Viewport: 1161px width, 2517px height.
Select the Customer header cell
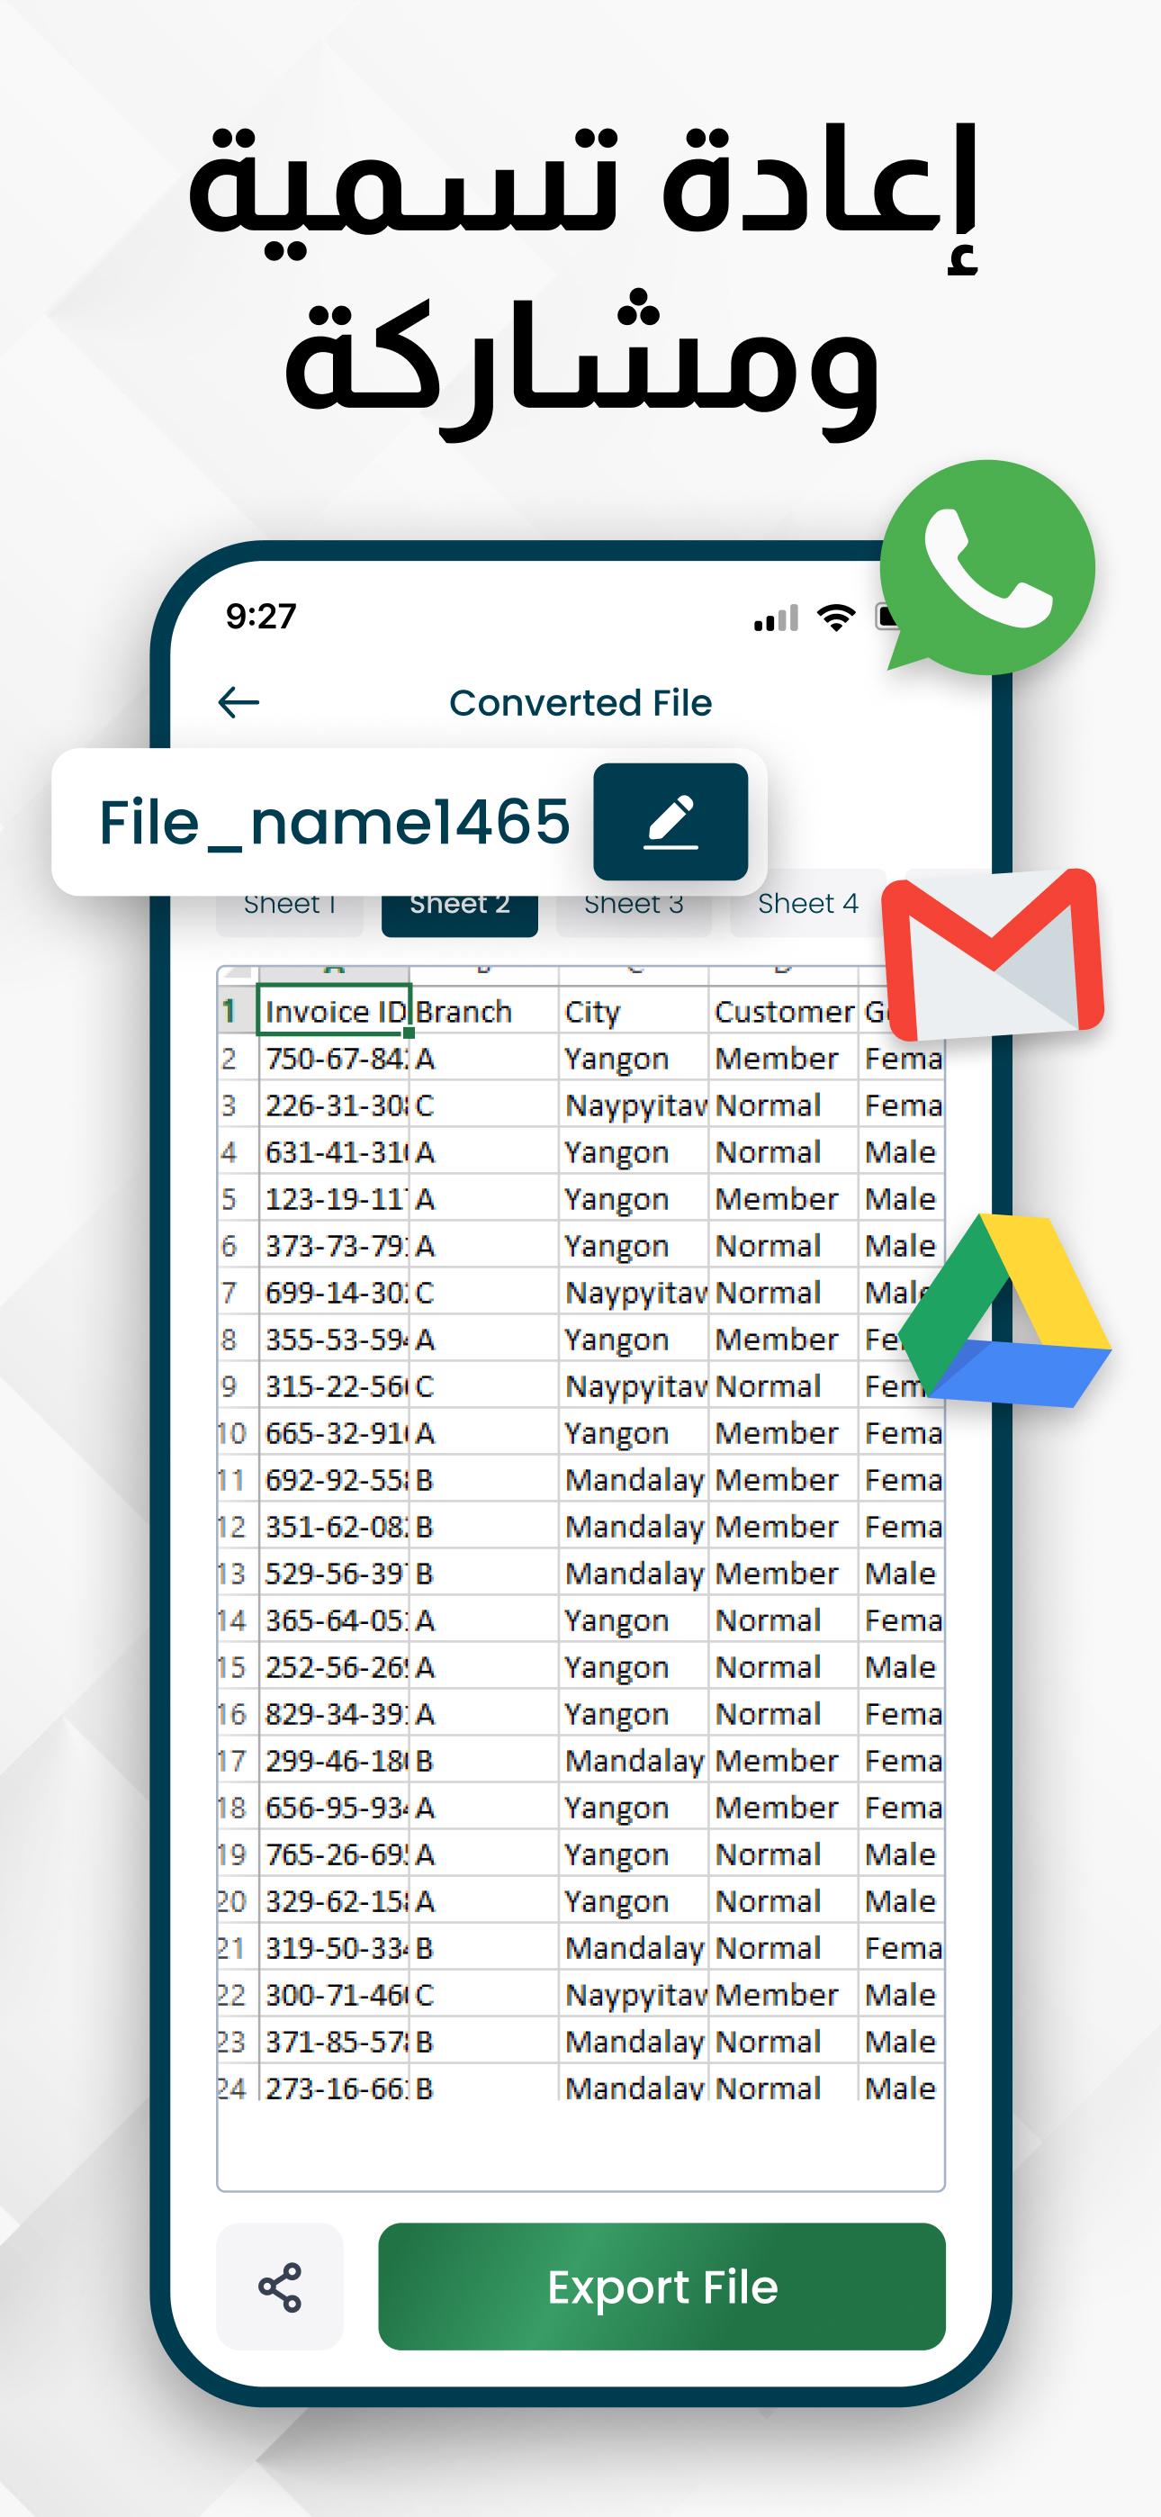point(783,1010)
